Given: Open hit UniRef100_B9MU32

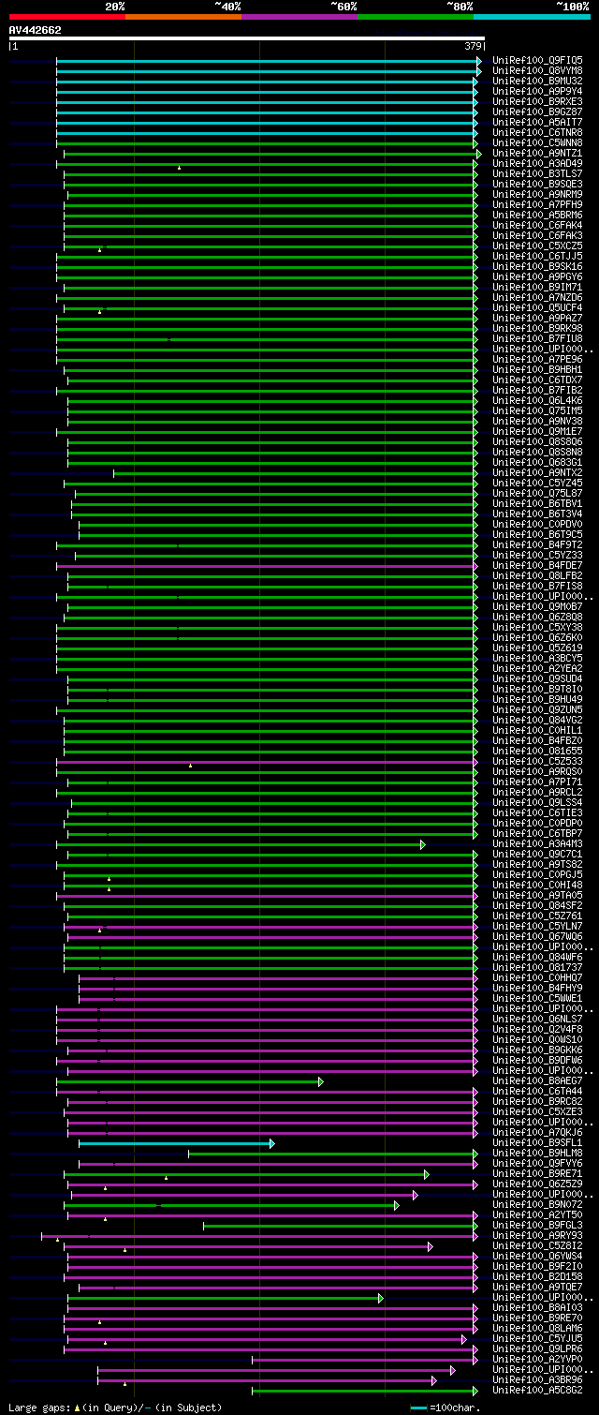Looking at the screenshot, I should coord(537,81).
